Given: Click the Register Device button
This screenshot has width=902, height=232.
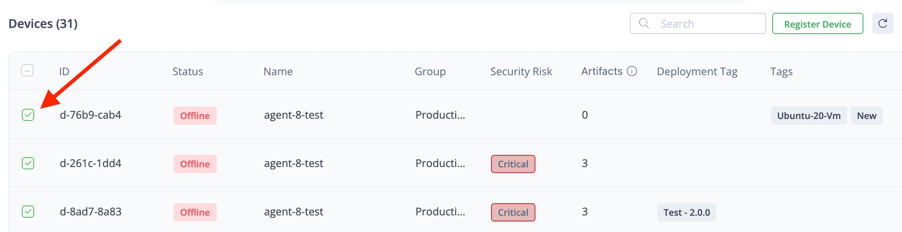Looking at the screenshot, I should [x=817, y=24].
